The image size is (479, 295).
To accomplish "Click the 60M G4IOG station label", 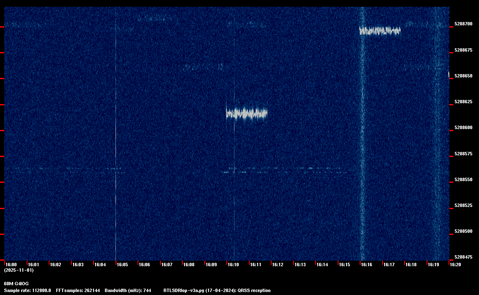I will [x=16, y=284].
